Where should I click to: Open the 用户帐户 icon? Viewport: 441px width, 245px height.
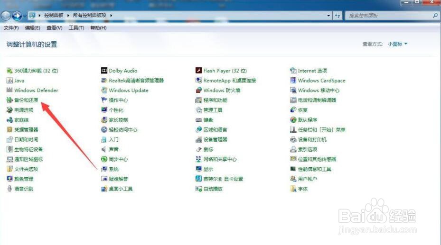[x=293, y=179]
